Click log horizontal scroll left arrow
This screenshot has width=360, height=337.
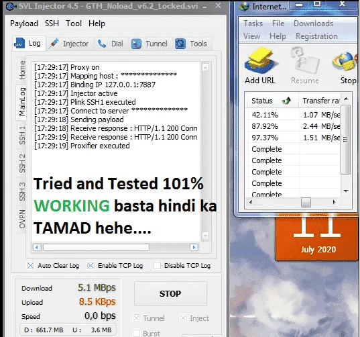(x=37, y=247)
